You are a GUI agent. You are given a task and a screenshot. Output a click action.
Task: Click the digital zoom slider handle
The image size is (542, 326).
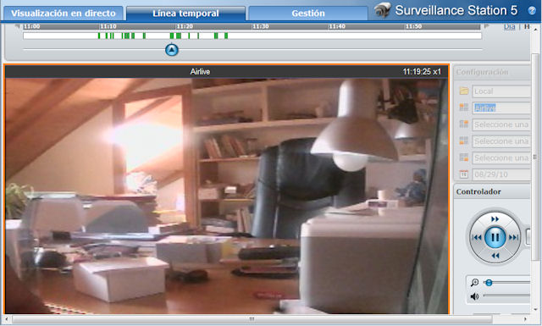[x=489, y=283]
